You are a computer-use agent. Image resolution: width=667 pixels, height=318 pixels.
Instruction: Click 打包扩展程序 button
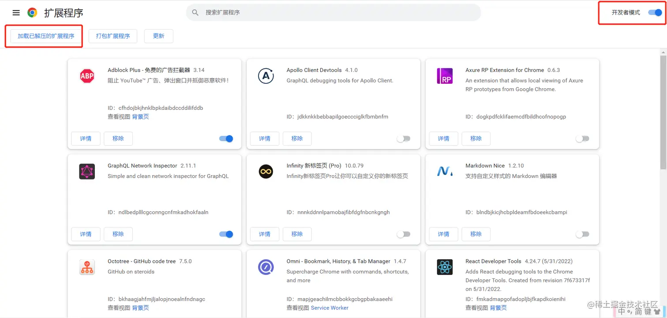(x=113, y=36)
